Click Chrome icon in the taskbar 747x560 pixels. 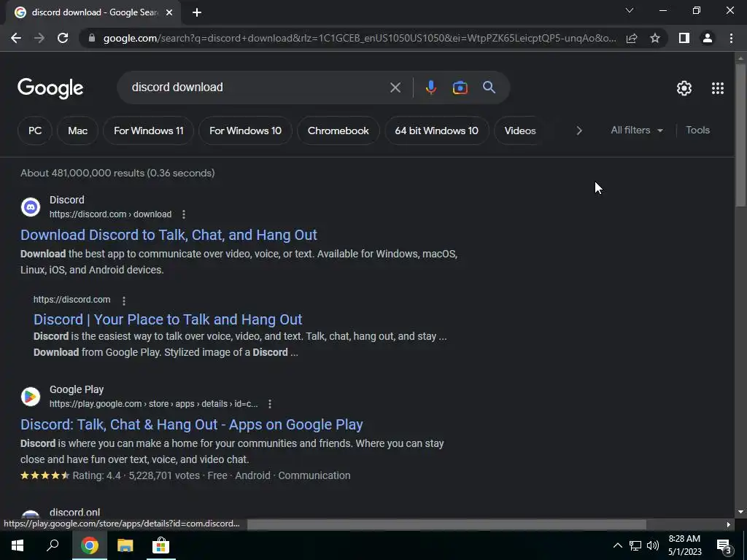pos(90,545)
